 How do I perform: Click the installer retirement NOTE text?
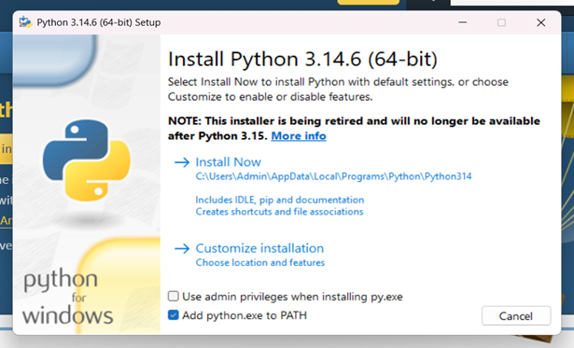point(354,129)
